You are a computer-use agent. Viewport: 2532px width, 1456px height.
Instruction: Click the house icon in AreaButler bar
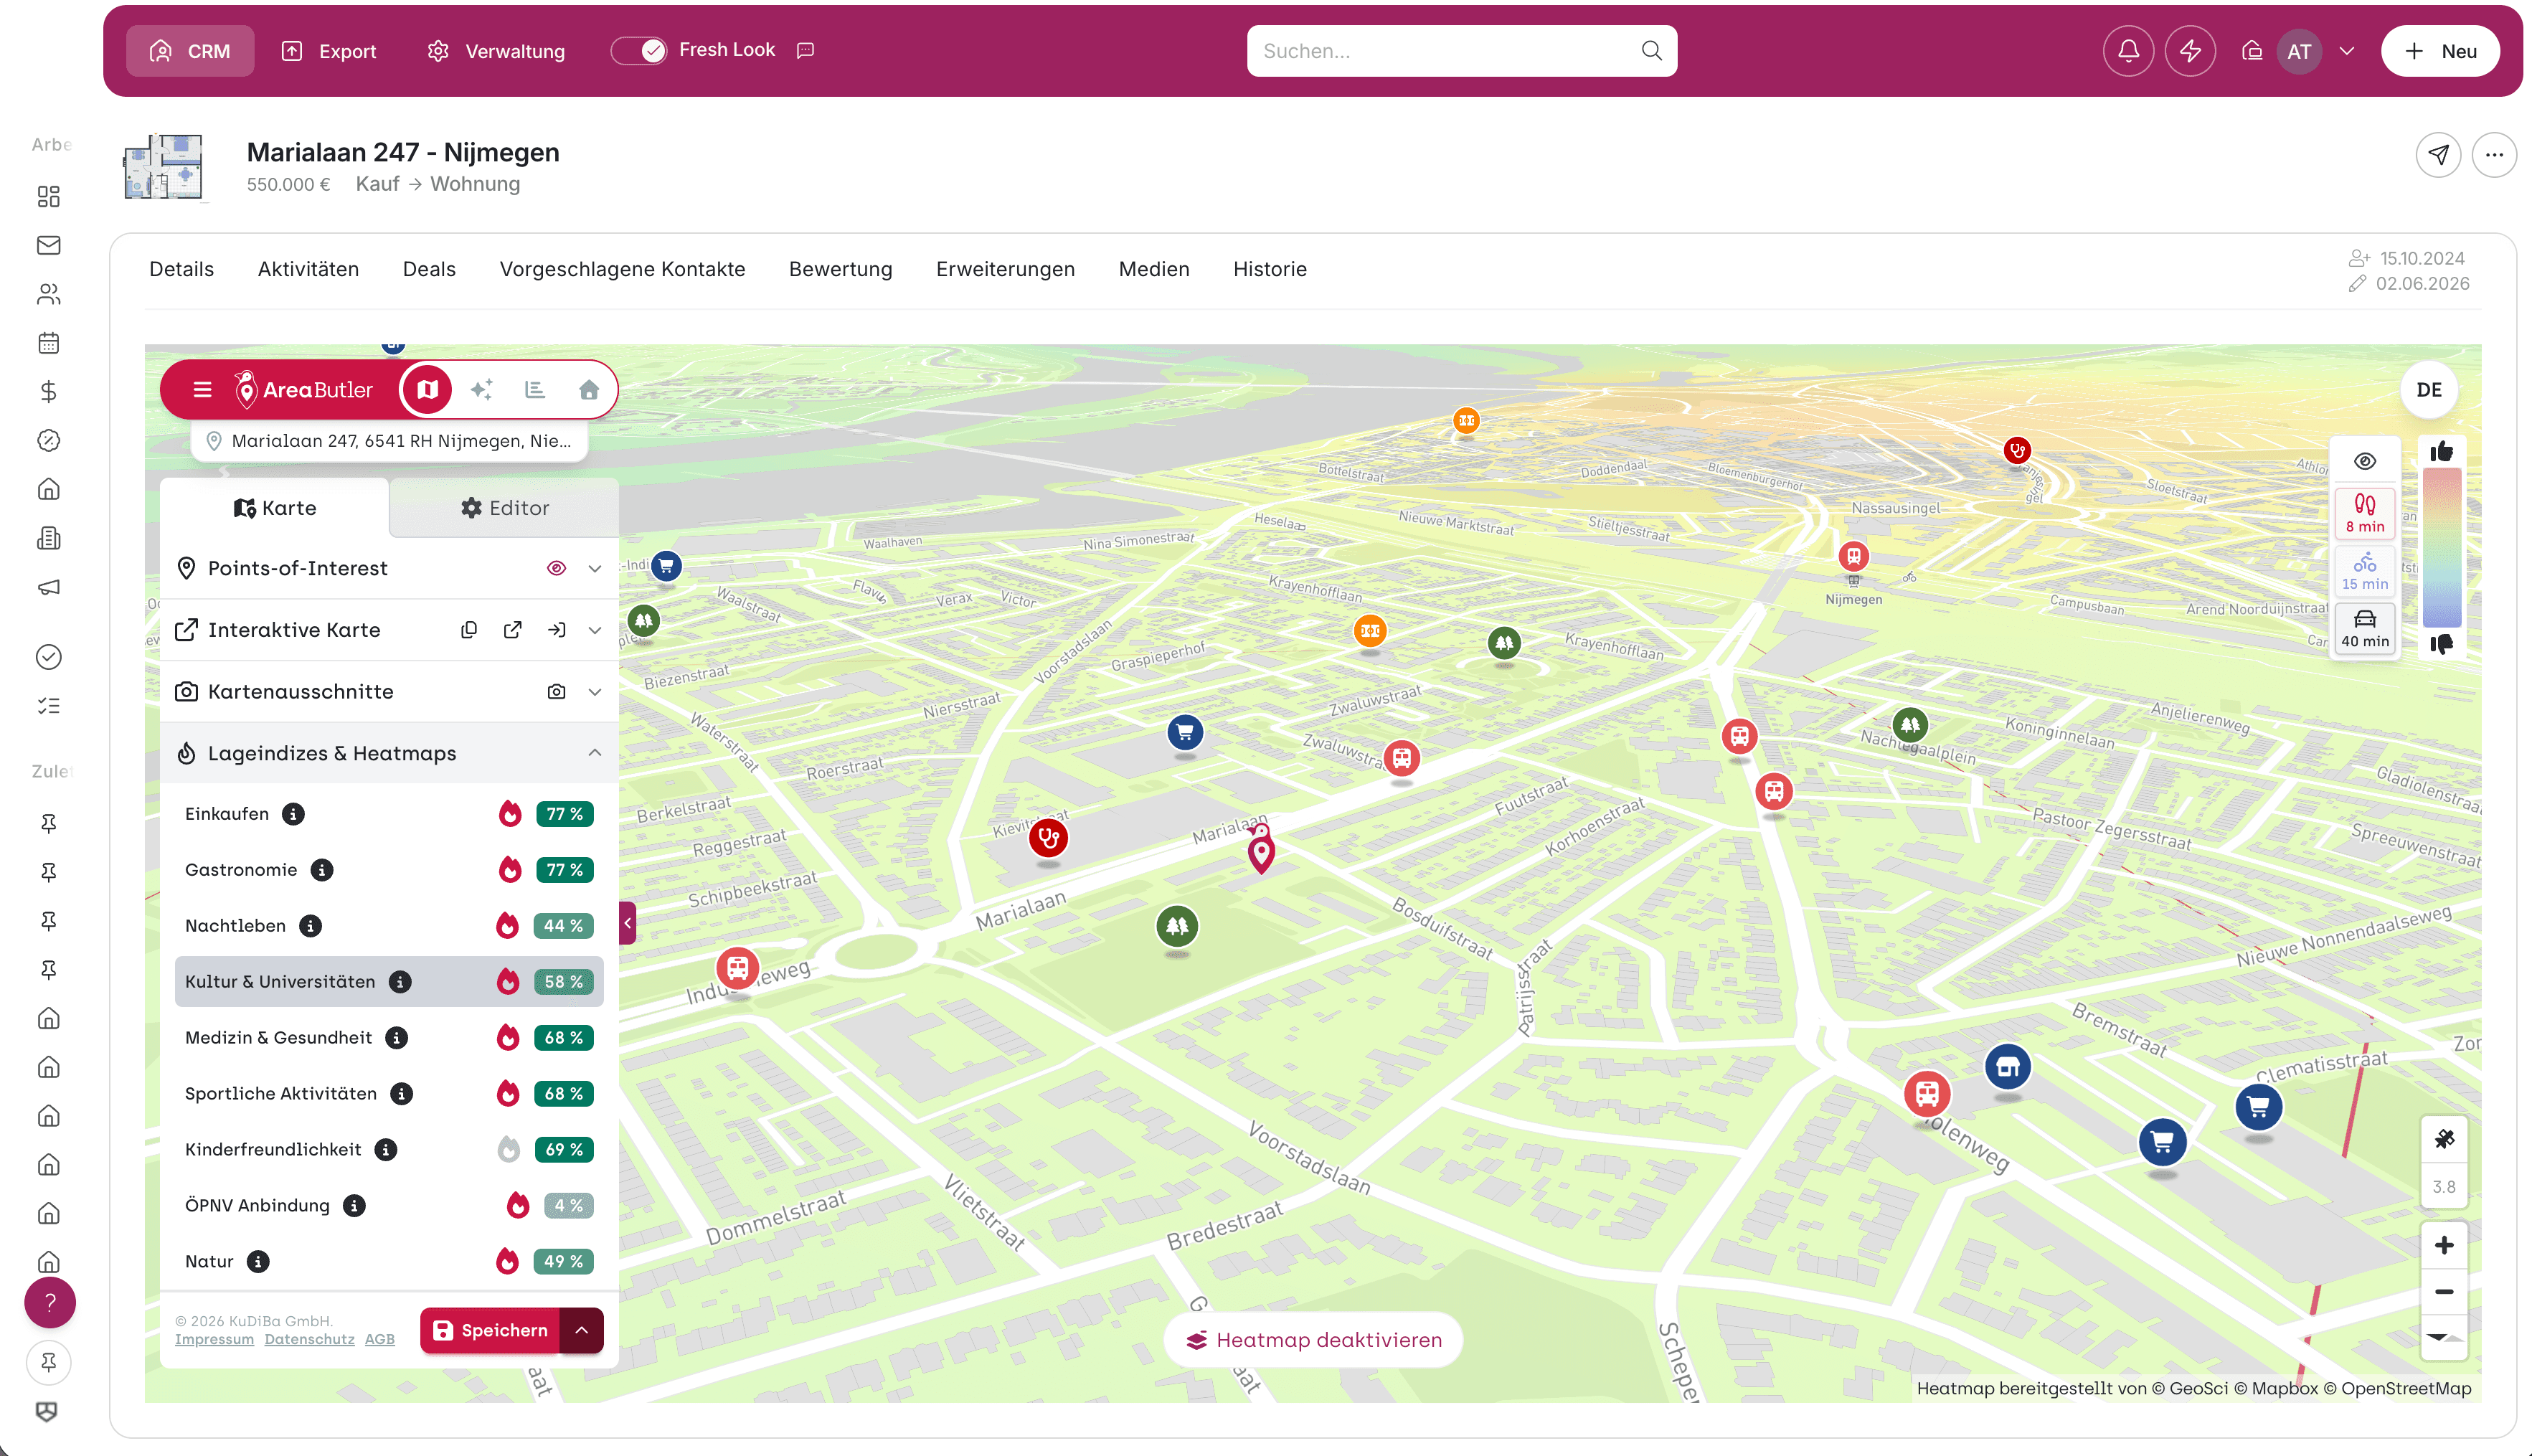[589, 390]
